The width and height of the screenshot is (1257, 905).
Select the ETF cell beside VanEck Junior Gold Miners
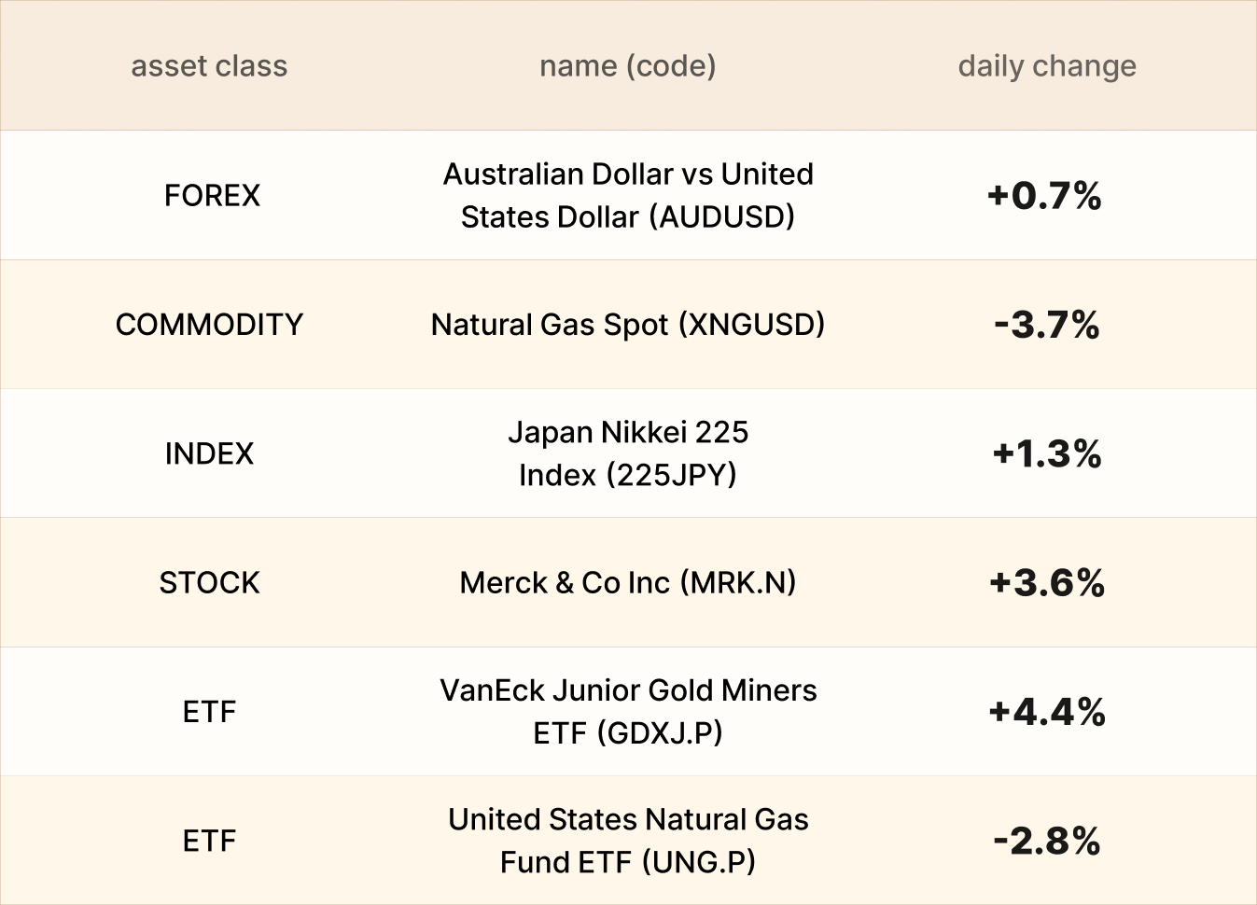(209, 712)
